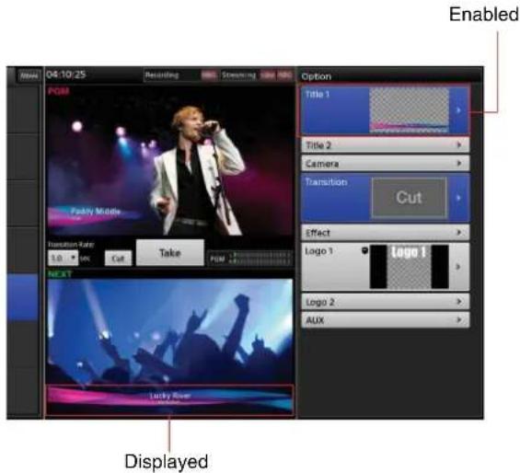Screen dimensions: 520x473
Task: Select the Title 2 option
Action: pyautogui.click(x=386, y=145)
